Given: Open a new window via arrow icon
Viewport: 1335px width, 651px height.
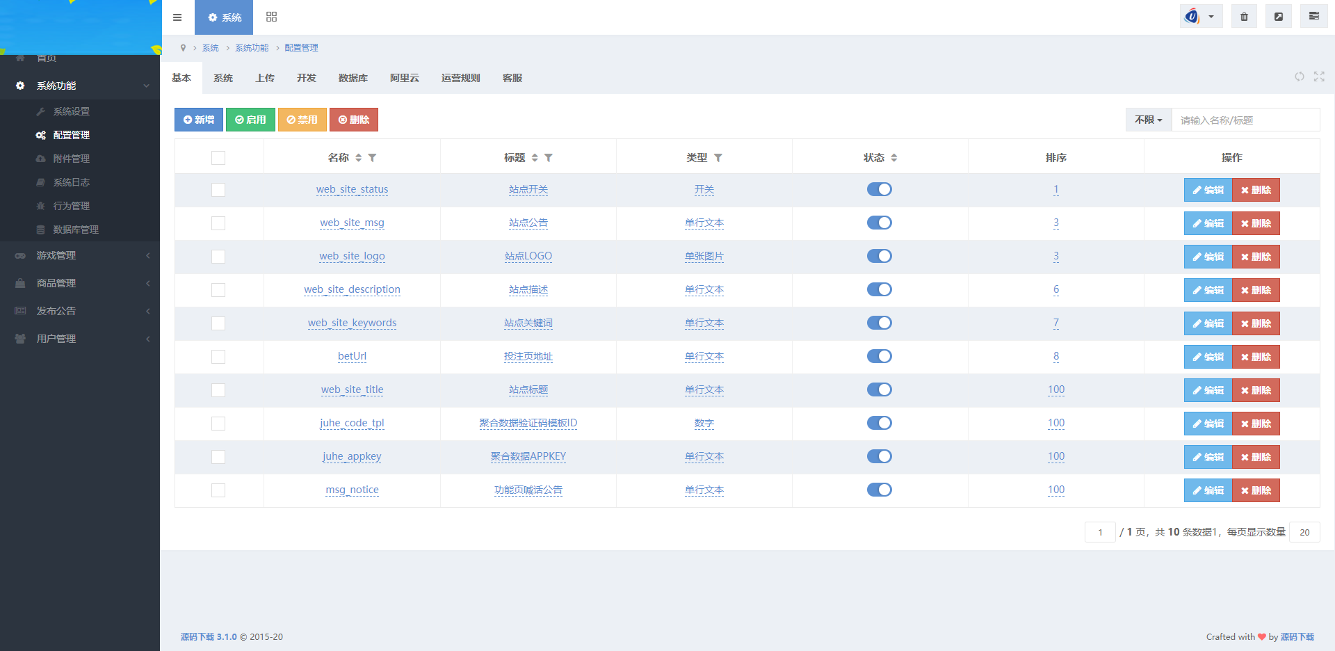Looking at the screenshot, I should [x=1278, y=15].
